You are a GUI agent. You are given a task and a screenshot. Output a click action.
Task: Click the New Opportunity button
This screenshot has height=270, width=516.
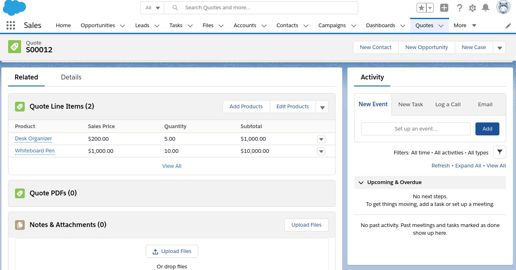[x=426, y=47]
